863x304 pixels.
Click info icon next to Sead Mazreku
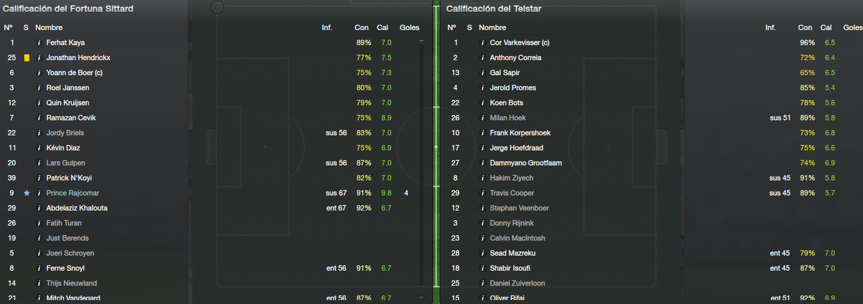pyautogui.click(x=482, y=253)
